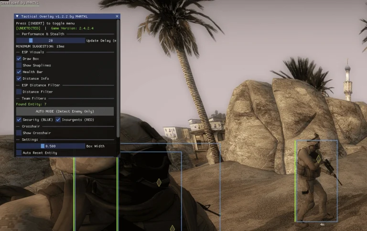Tick the Auto Reset Entity checkbox
This screenshot has height=231, width=367.
click(x=19, y=153)
